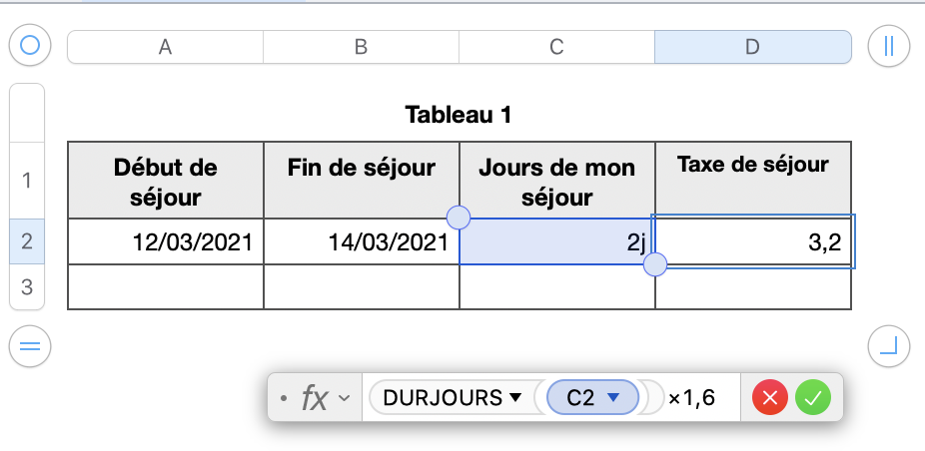925x451 pixels.
Task: Click the fx function icon in formula editor
Action: [x=315, y=399]
